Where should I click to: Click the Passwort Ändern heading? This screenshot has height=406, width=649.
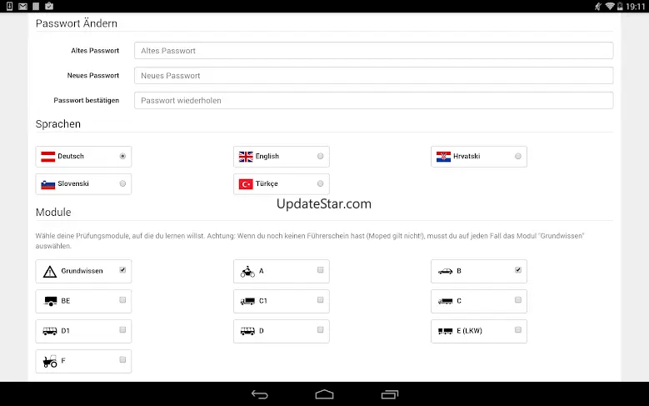click(x=77, y=23)
